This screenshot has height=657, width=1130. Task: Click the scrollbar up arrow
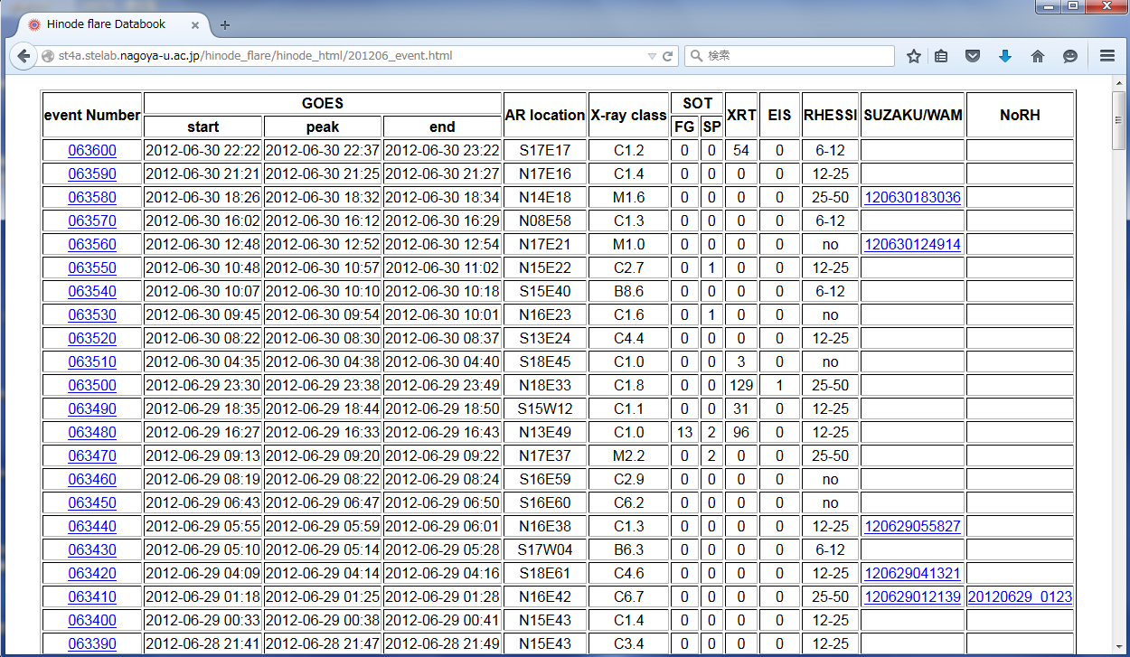tap(1120, 82)
